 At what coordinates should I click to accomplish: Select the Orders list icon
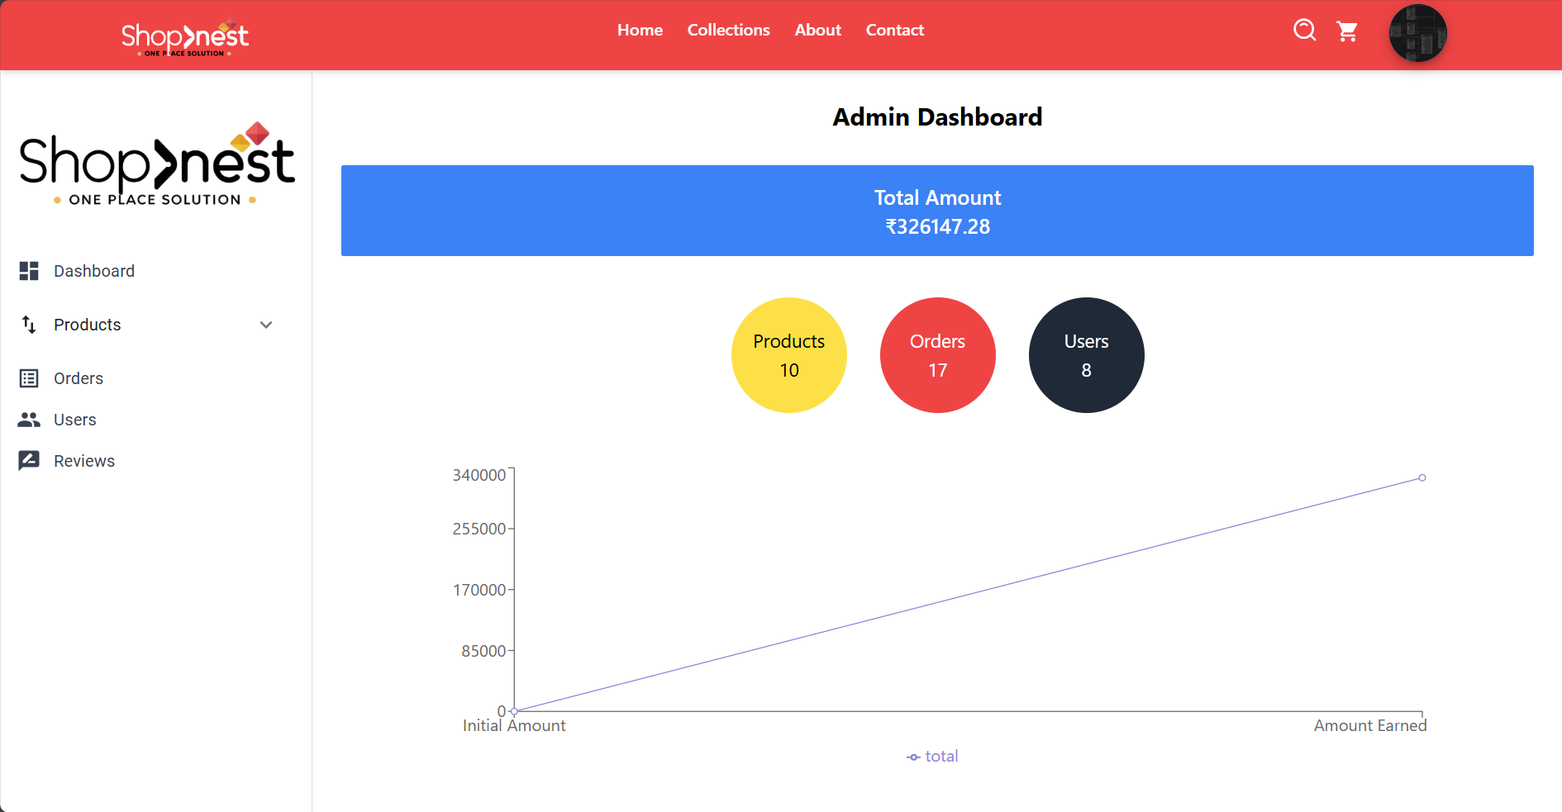(29, 378)
